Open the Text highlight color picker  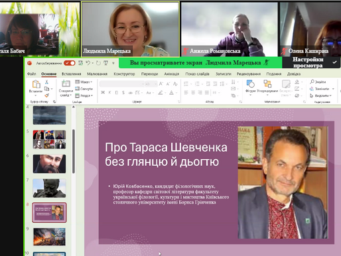pos(161,93)
